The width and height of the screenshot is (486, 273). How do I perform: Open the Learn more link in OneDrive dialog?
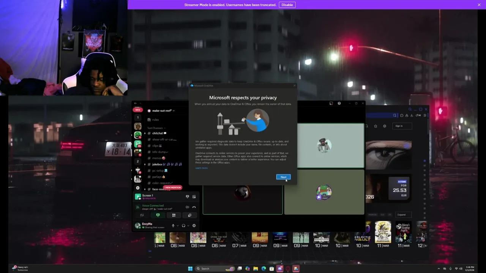[x=201, y=168]
